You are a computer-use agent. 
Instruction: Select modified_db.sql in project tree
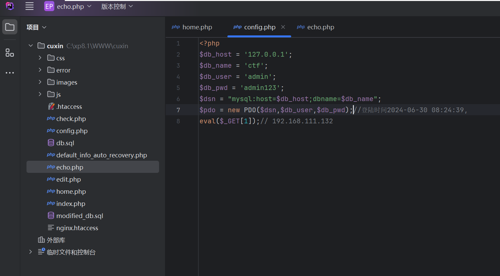80,216
